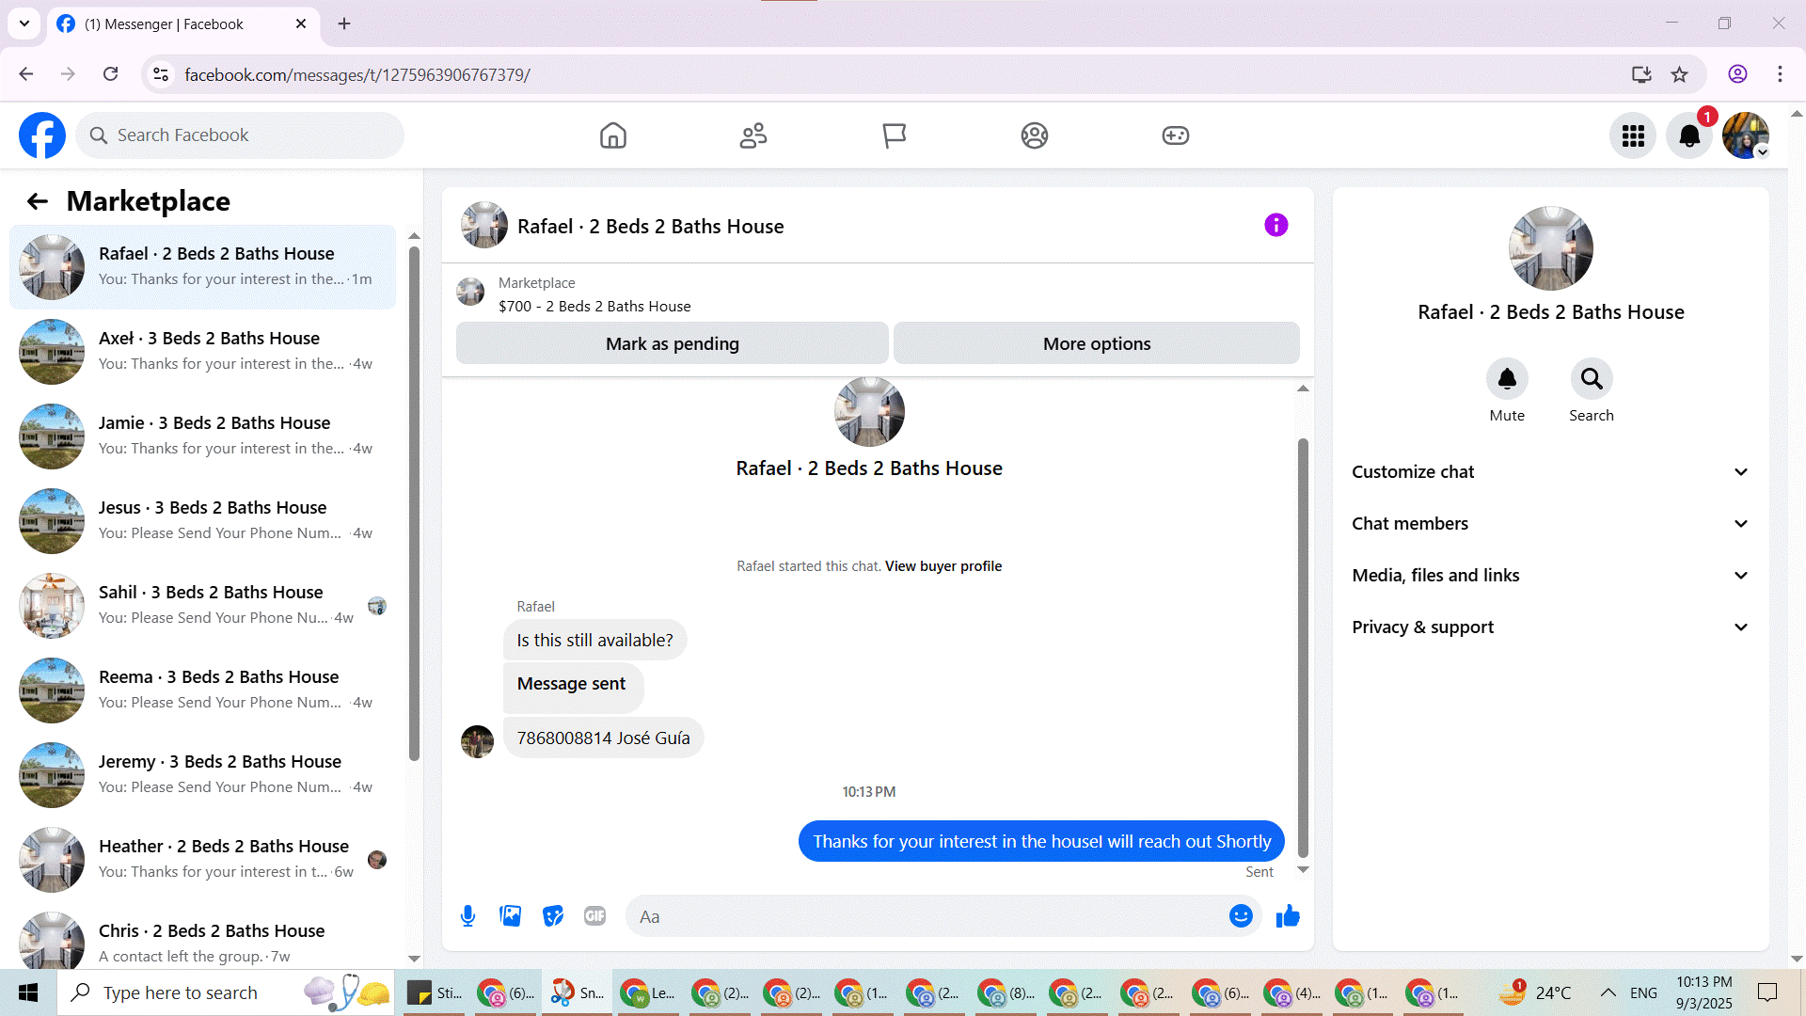Open Jesus 3 Beds 2 Baths conversation
Viewport: 1806px width, 1016px height.
coord(202,521)
